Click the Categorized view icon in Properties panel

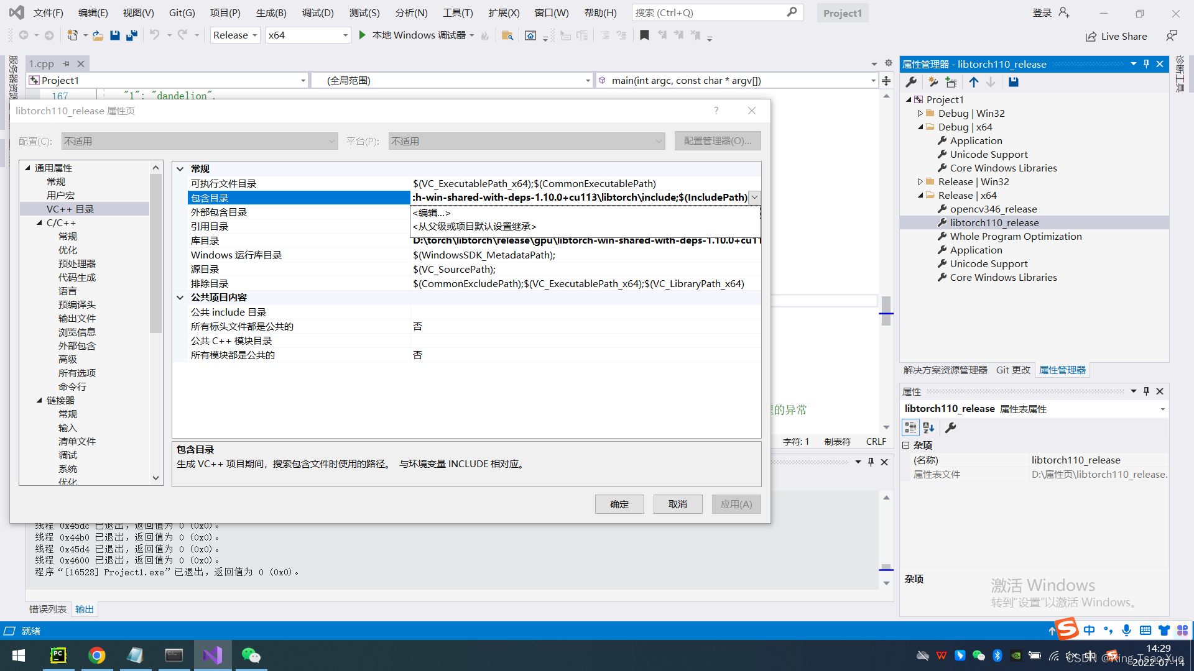tap(910, 427)
